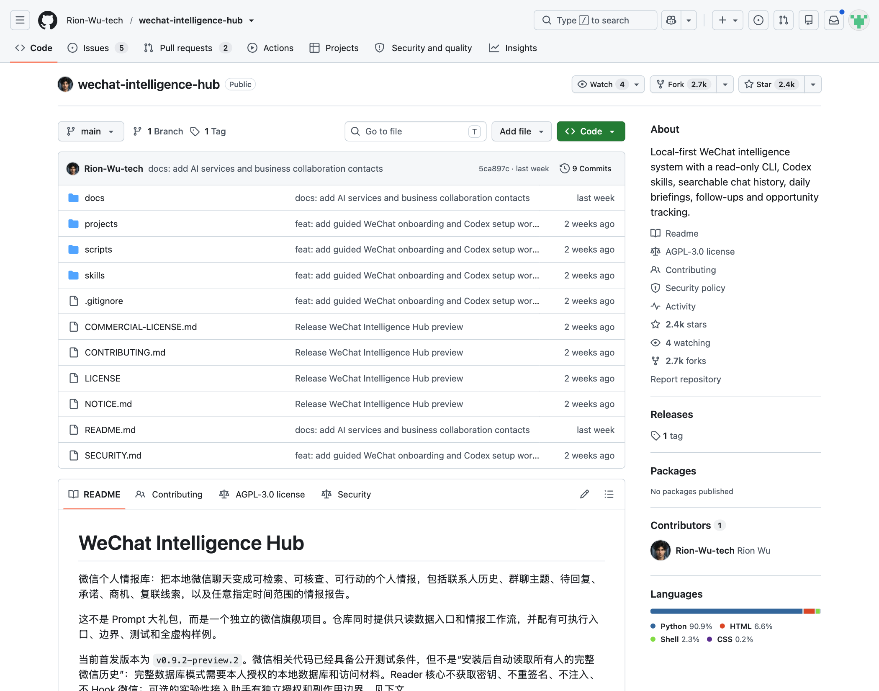
Task: Open the 1 Tag link
Action: tap(208, 131)
